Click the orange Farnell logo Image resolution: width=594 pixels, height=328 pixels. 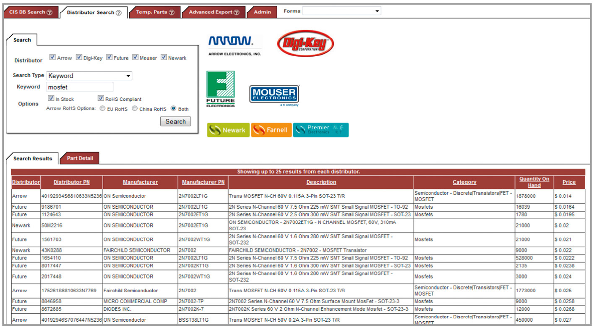coord(271,130)
